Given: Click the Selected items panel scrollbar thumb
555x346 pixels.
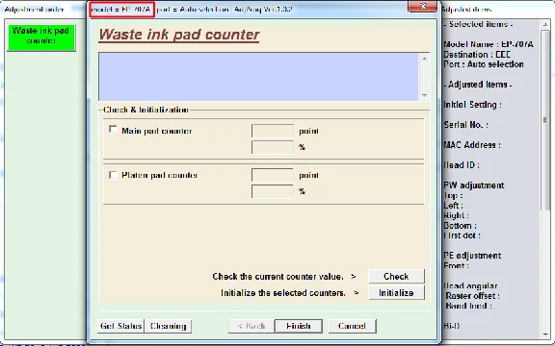Looking at the screenshot, I should [x=545, y=120].
